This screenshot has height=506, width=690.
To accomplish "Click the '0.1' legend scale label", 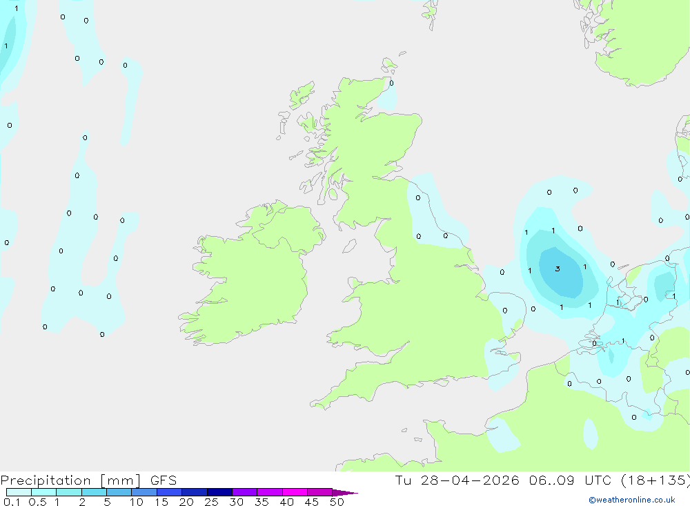I will coord(12,502).
